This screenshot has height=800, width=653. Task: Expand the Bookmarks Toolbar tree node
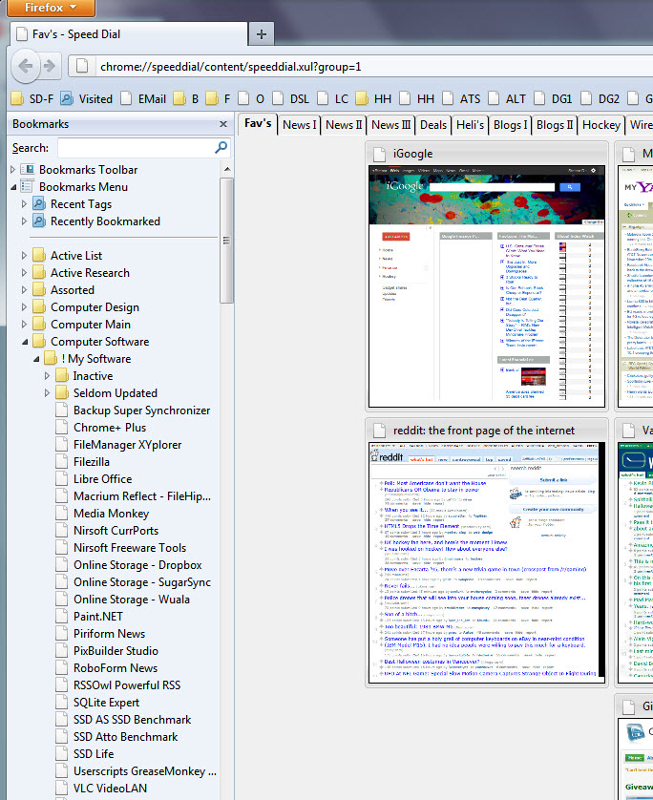coord(13,170)
